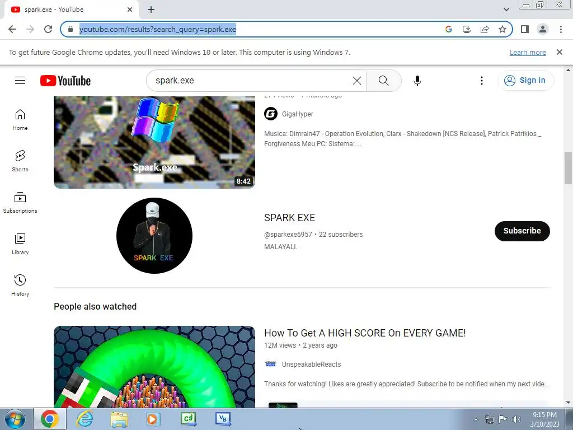Open Chrome's three-dot menu
Viewport: 573px width, 430px height.
561,29
